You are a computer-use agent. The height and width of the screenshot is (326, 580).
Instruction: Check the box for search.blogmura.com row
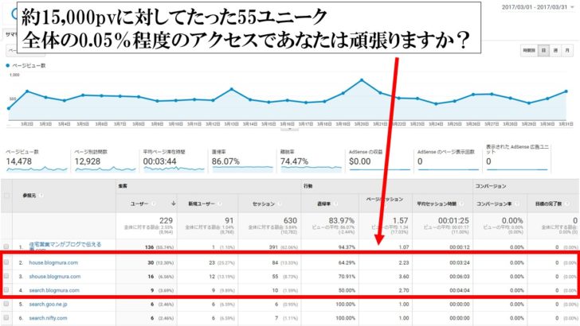[6, 290]
